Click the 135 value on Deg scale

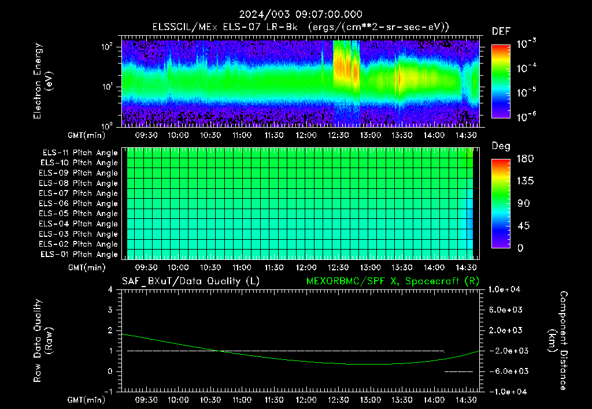[525, 181]
